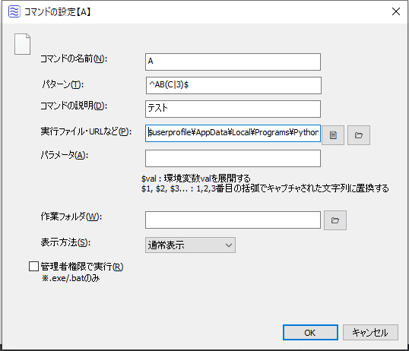Click the 表示方法(S) label
This screenshot has width=409, height=351.
coord(65,242)
